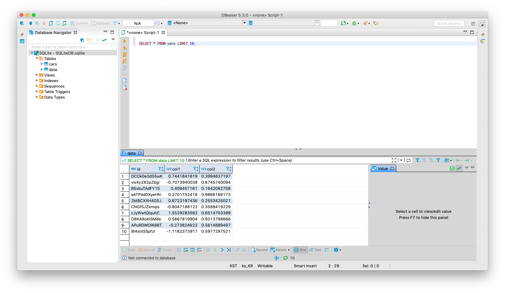The height and width of the screenshot is (293, 505).
Task: Select Table Triggers in navigator tree
Action: pos(57,92)
